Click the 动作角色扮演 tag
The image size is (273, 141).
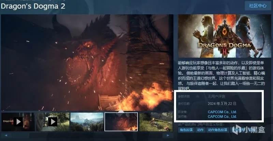point(217,130)
